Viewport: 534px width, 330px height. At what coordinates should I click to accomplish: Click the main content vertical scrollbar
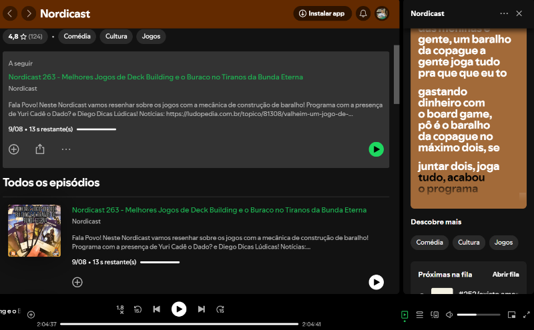396,75
